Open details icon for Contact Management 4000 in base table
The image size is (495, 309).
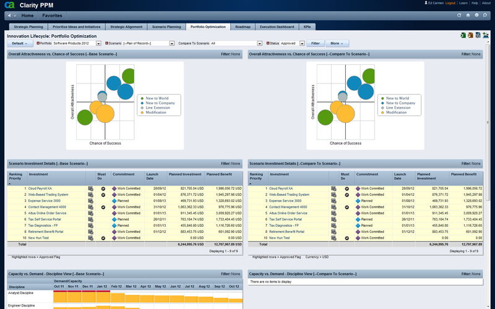click(90, 207)
